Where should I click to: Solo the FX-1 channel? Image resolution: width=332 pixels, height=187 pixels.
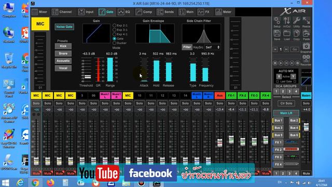coord(231,103)
